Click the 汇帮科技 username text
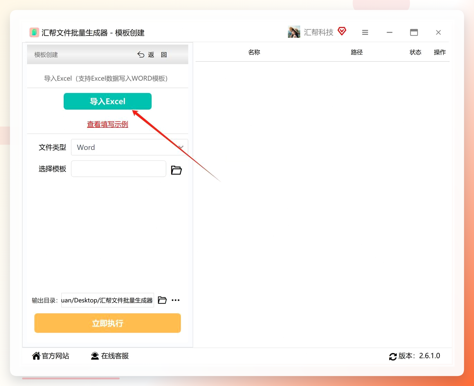This screenshot has width=474, height=386. tap(319, 32)
